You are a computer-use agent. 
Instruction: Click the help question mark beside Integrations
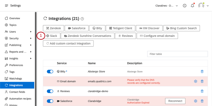tap(82, 19)
